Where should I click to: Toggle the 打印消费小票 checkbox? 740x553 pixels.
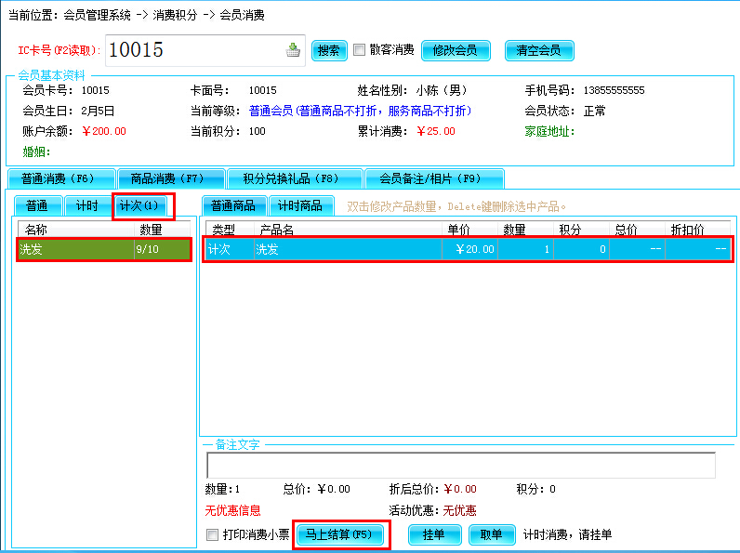(x=213, y=534)
